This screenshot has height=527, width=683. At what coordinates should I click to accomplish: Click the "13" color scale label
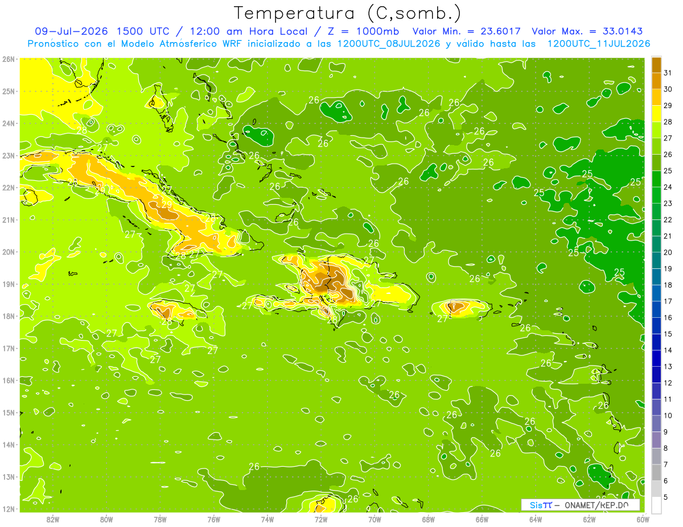[668, 367]
